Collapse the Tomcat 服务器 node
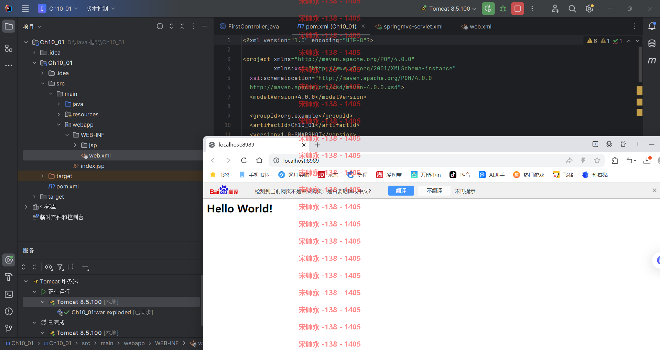 [26, 281]
